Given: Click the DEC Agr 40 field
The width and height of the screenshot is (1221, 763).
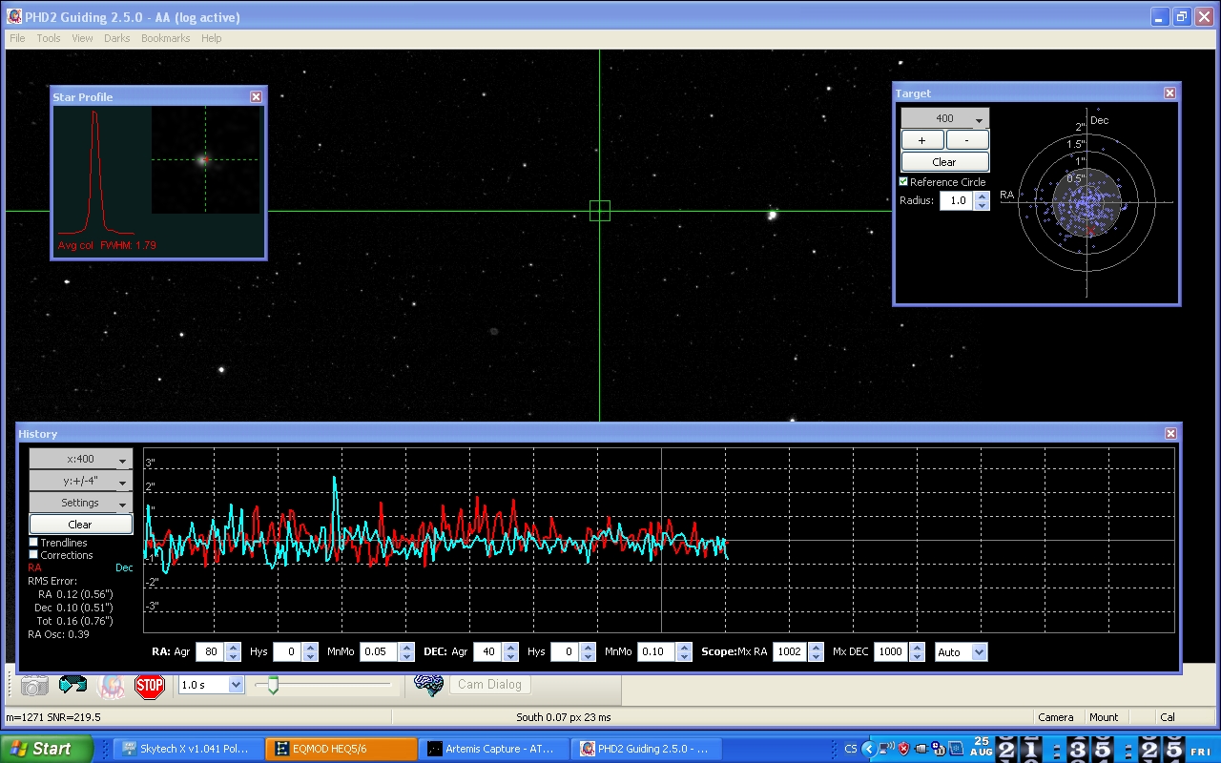Looking at the screenshot, I should 487,652.
